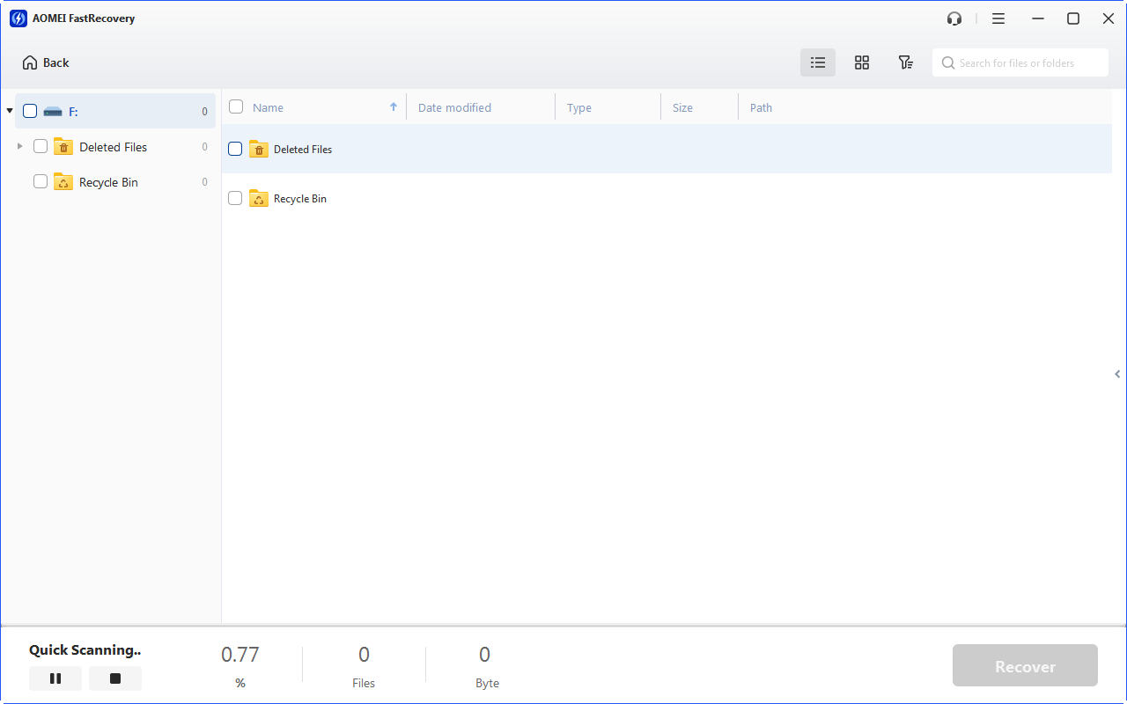Check the Recycle Bin row checkbox in list

(235, 198)
